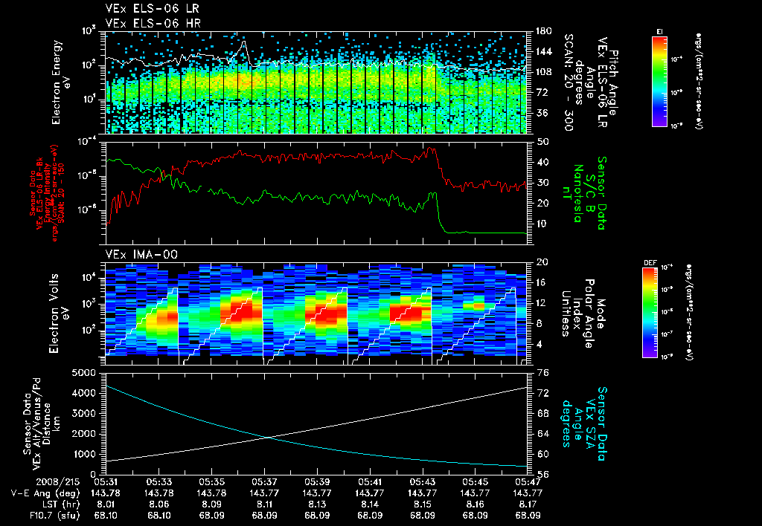
Task: Click the 05:39 time tick label
Action: coord(317,482)
